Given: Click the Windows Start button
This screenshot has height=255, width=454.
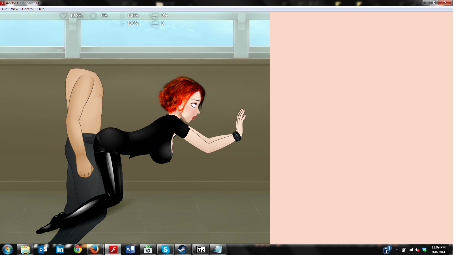Looking at the screenshot, I should 8,250.
